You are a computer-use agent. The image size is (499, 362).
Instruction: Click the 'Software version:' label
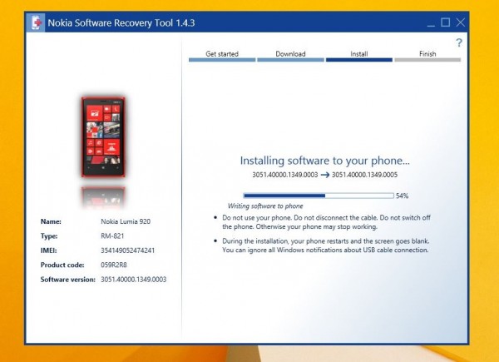pyautogui.click(x=68, y=280)
